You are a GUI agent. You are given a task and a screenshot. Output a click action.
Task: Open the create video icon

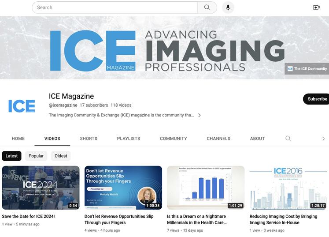(316, 8)
